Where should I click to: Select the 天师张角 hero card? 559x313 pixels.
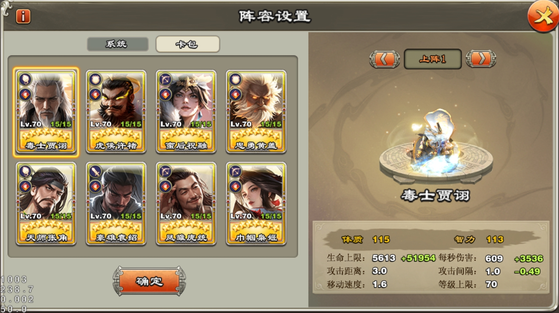point(46,204)
